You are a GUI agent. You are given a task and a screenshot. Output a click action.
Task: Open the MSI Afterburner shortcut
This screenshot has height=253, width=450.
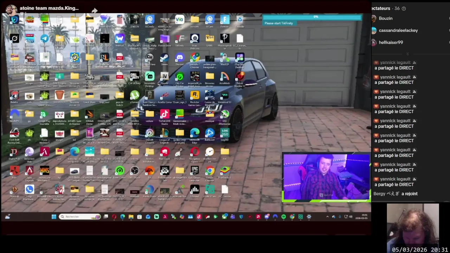coord(225,116)
